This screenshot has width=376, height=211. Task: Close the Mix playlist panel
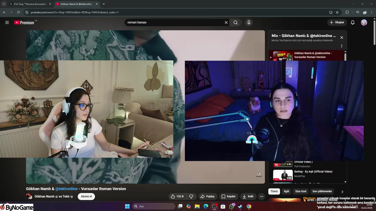342,38
